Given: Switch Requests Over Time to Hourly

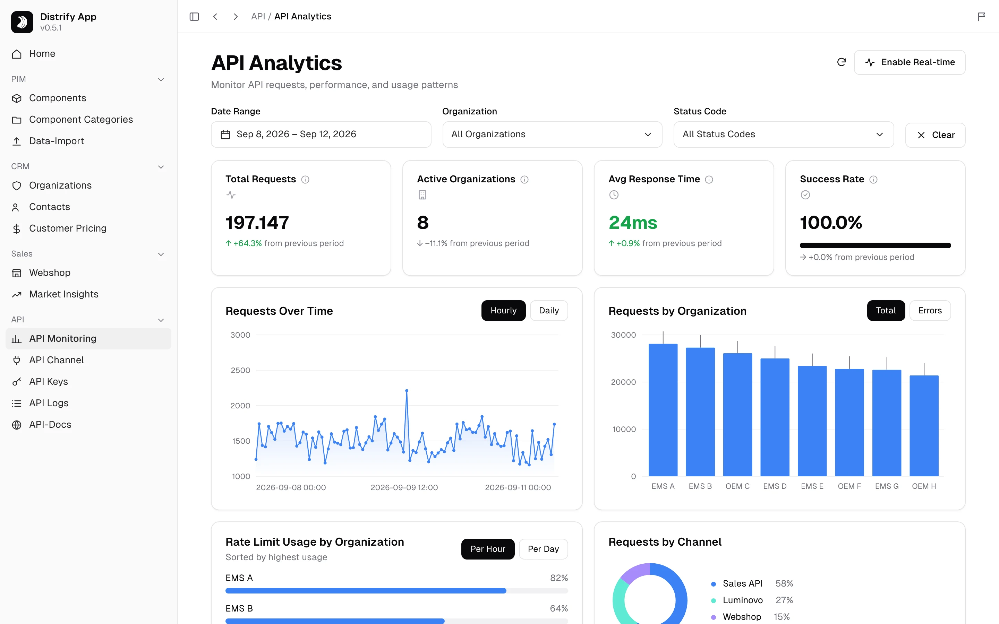Looking at the screenshot, I should coord(503,310).
